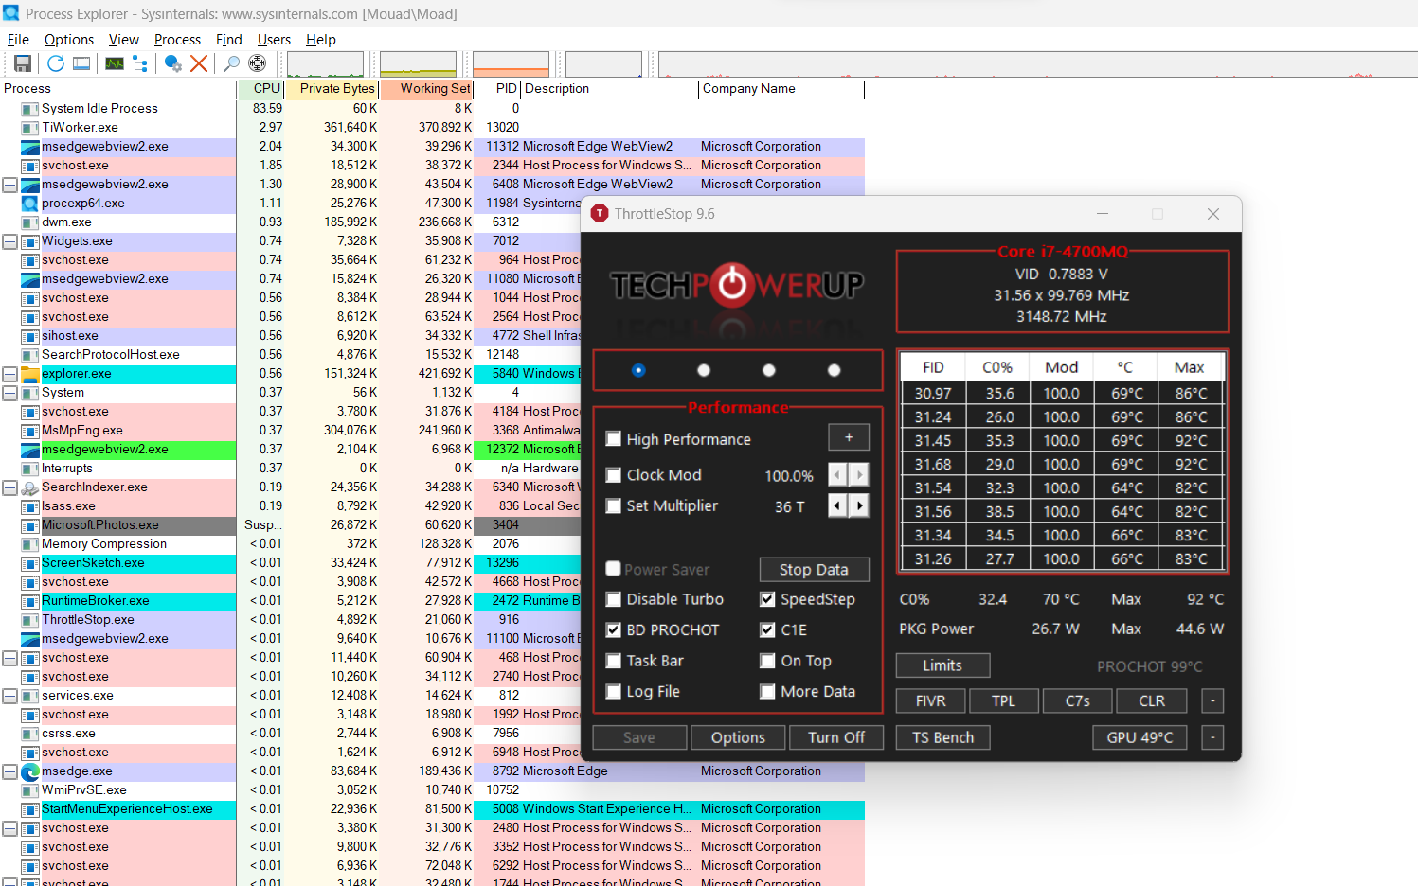Open the Process menu

click(177, 40)
